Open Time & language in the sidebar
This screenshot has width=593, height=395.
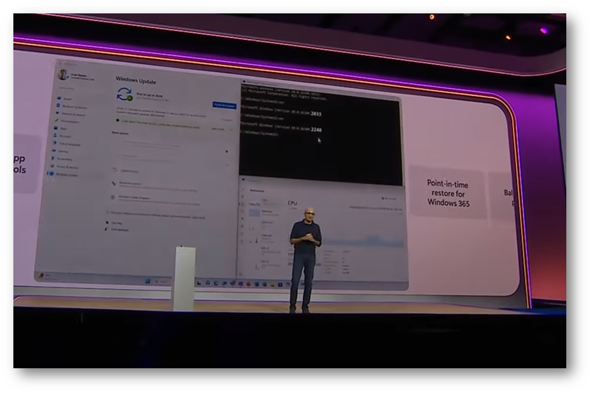pyautogui.click(x=67, y=143)
